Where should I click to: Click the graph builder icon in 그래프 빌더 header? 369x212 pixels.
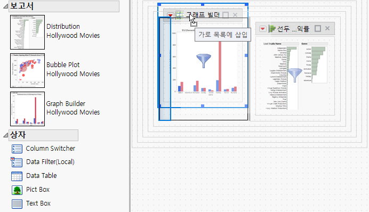point(180,15)
